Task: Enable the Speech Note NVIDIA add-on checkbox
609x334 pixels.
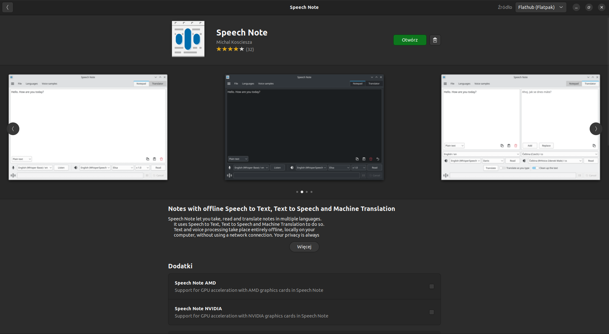Action: (x=431, y=312)
